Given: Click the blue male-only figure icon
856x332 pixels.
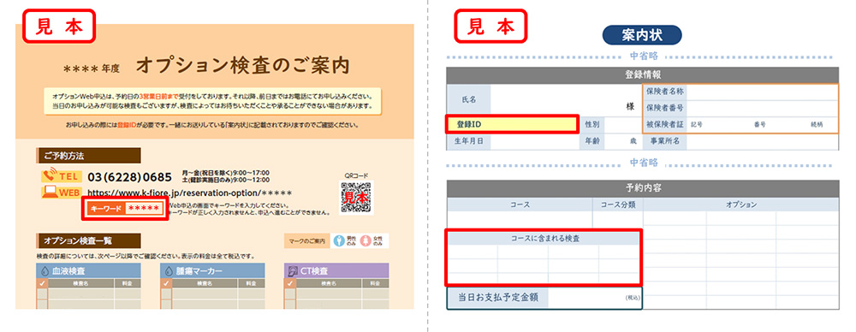Looking at the screenshot, I should 338,240.
